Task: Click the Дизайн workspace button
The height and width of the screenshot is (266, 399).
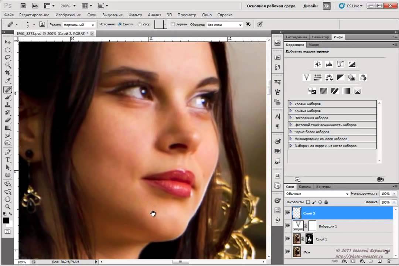Action: (310, 6)
